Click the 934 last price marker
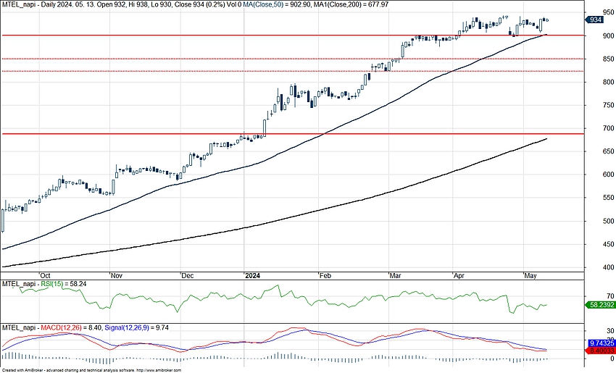 pos(596,20)
